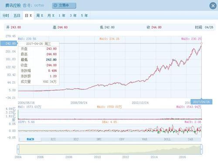218x163 pixels.
Task: Open the 五日 five-day tab
Action: coord(17,15)
